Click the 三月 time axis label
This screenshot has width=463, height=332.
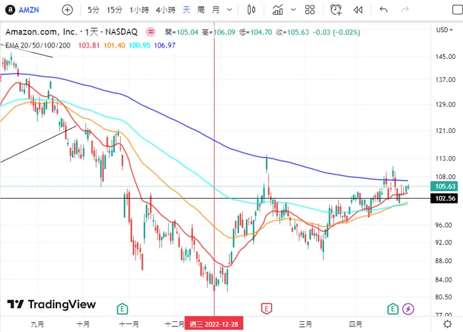tap(305, 324)
